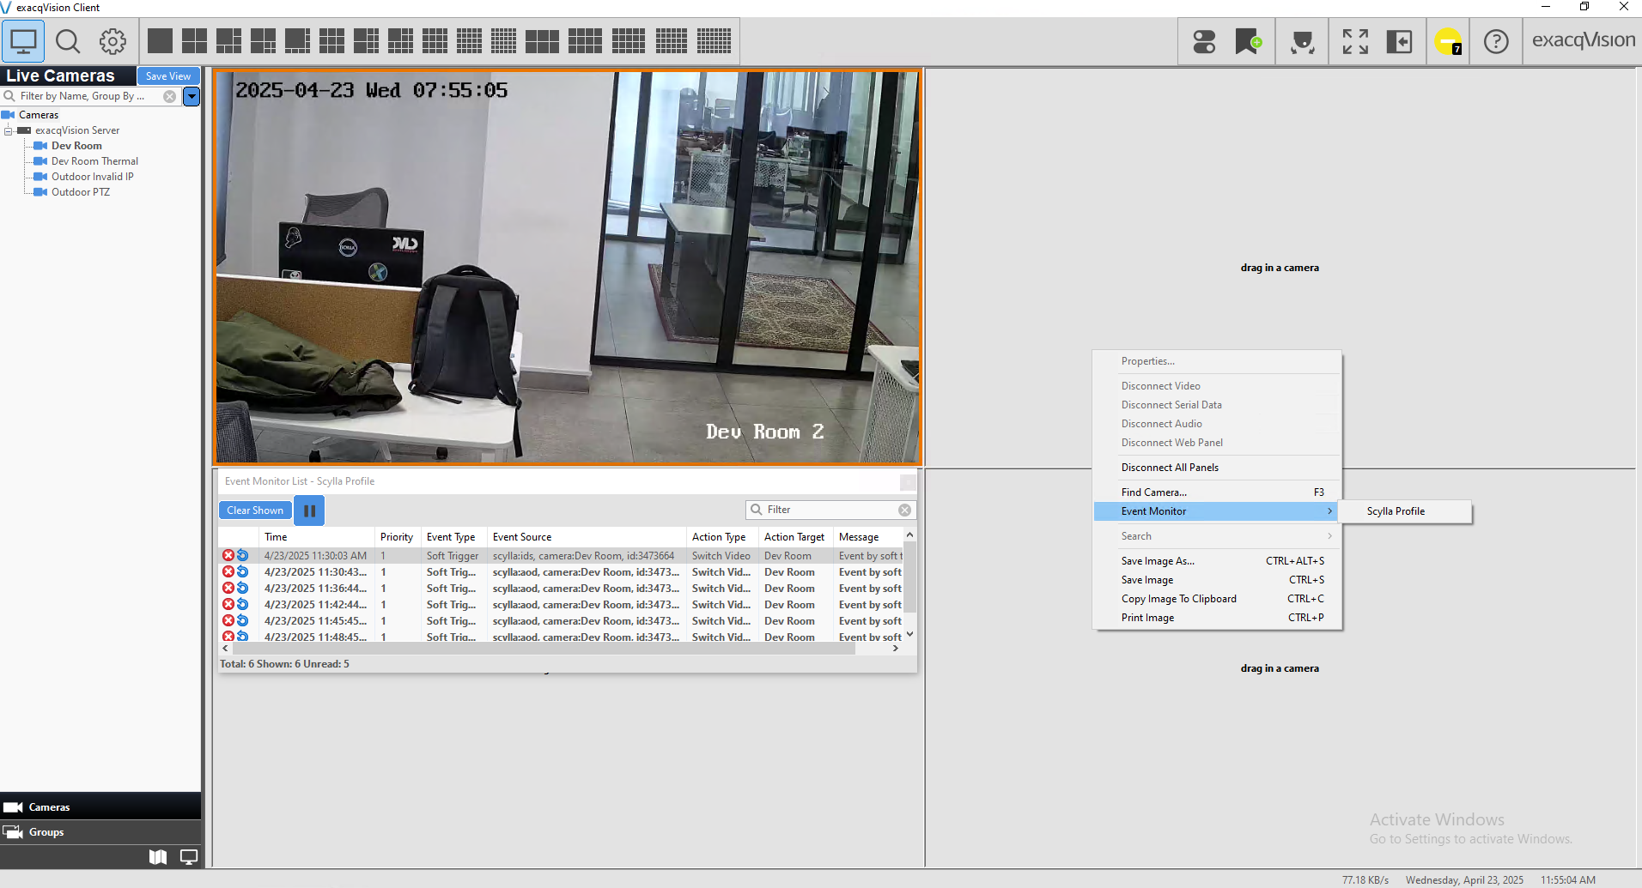This screenshot has width=1642, height=888.
Task: Click the Clear Shown button
Action: [255, 510]
